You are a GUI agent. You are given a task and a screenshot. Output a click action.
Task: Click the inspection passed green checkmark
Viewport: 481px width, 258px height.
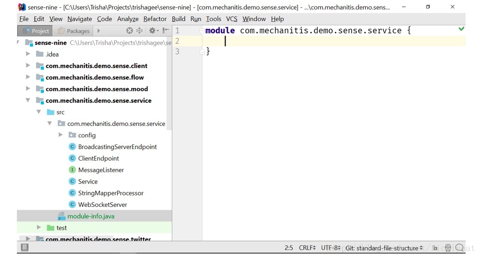click(x=461, y=29)
